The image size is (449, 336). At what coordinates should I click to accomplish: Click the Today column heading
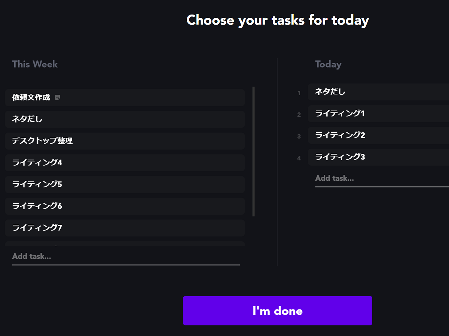328,64
